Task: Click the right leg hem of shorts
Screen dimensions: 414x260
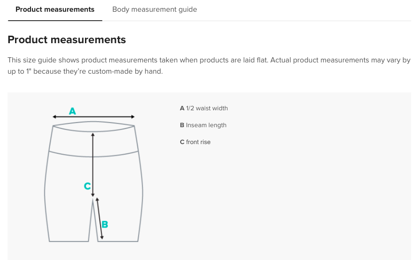Action: click(119, 241)
